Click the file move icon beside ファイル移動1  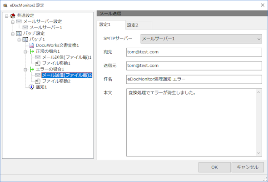(x=38, y=63)
